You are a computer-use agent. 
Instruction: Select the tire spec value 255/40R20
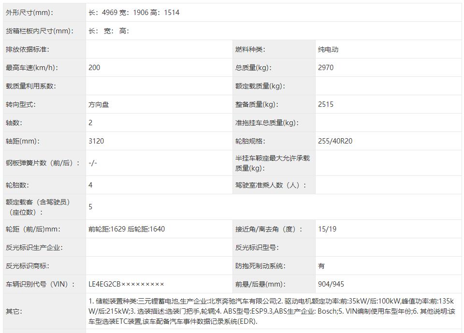coord(335,141)
